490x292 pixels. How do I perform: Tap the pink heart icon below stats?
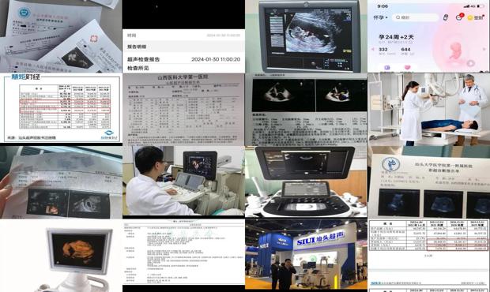pyautogui.click(x=407, y=68)
